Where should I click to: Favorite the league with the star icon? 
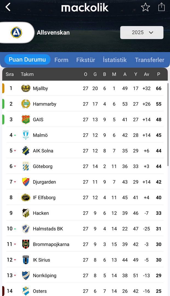[145, 7]
